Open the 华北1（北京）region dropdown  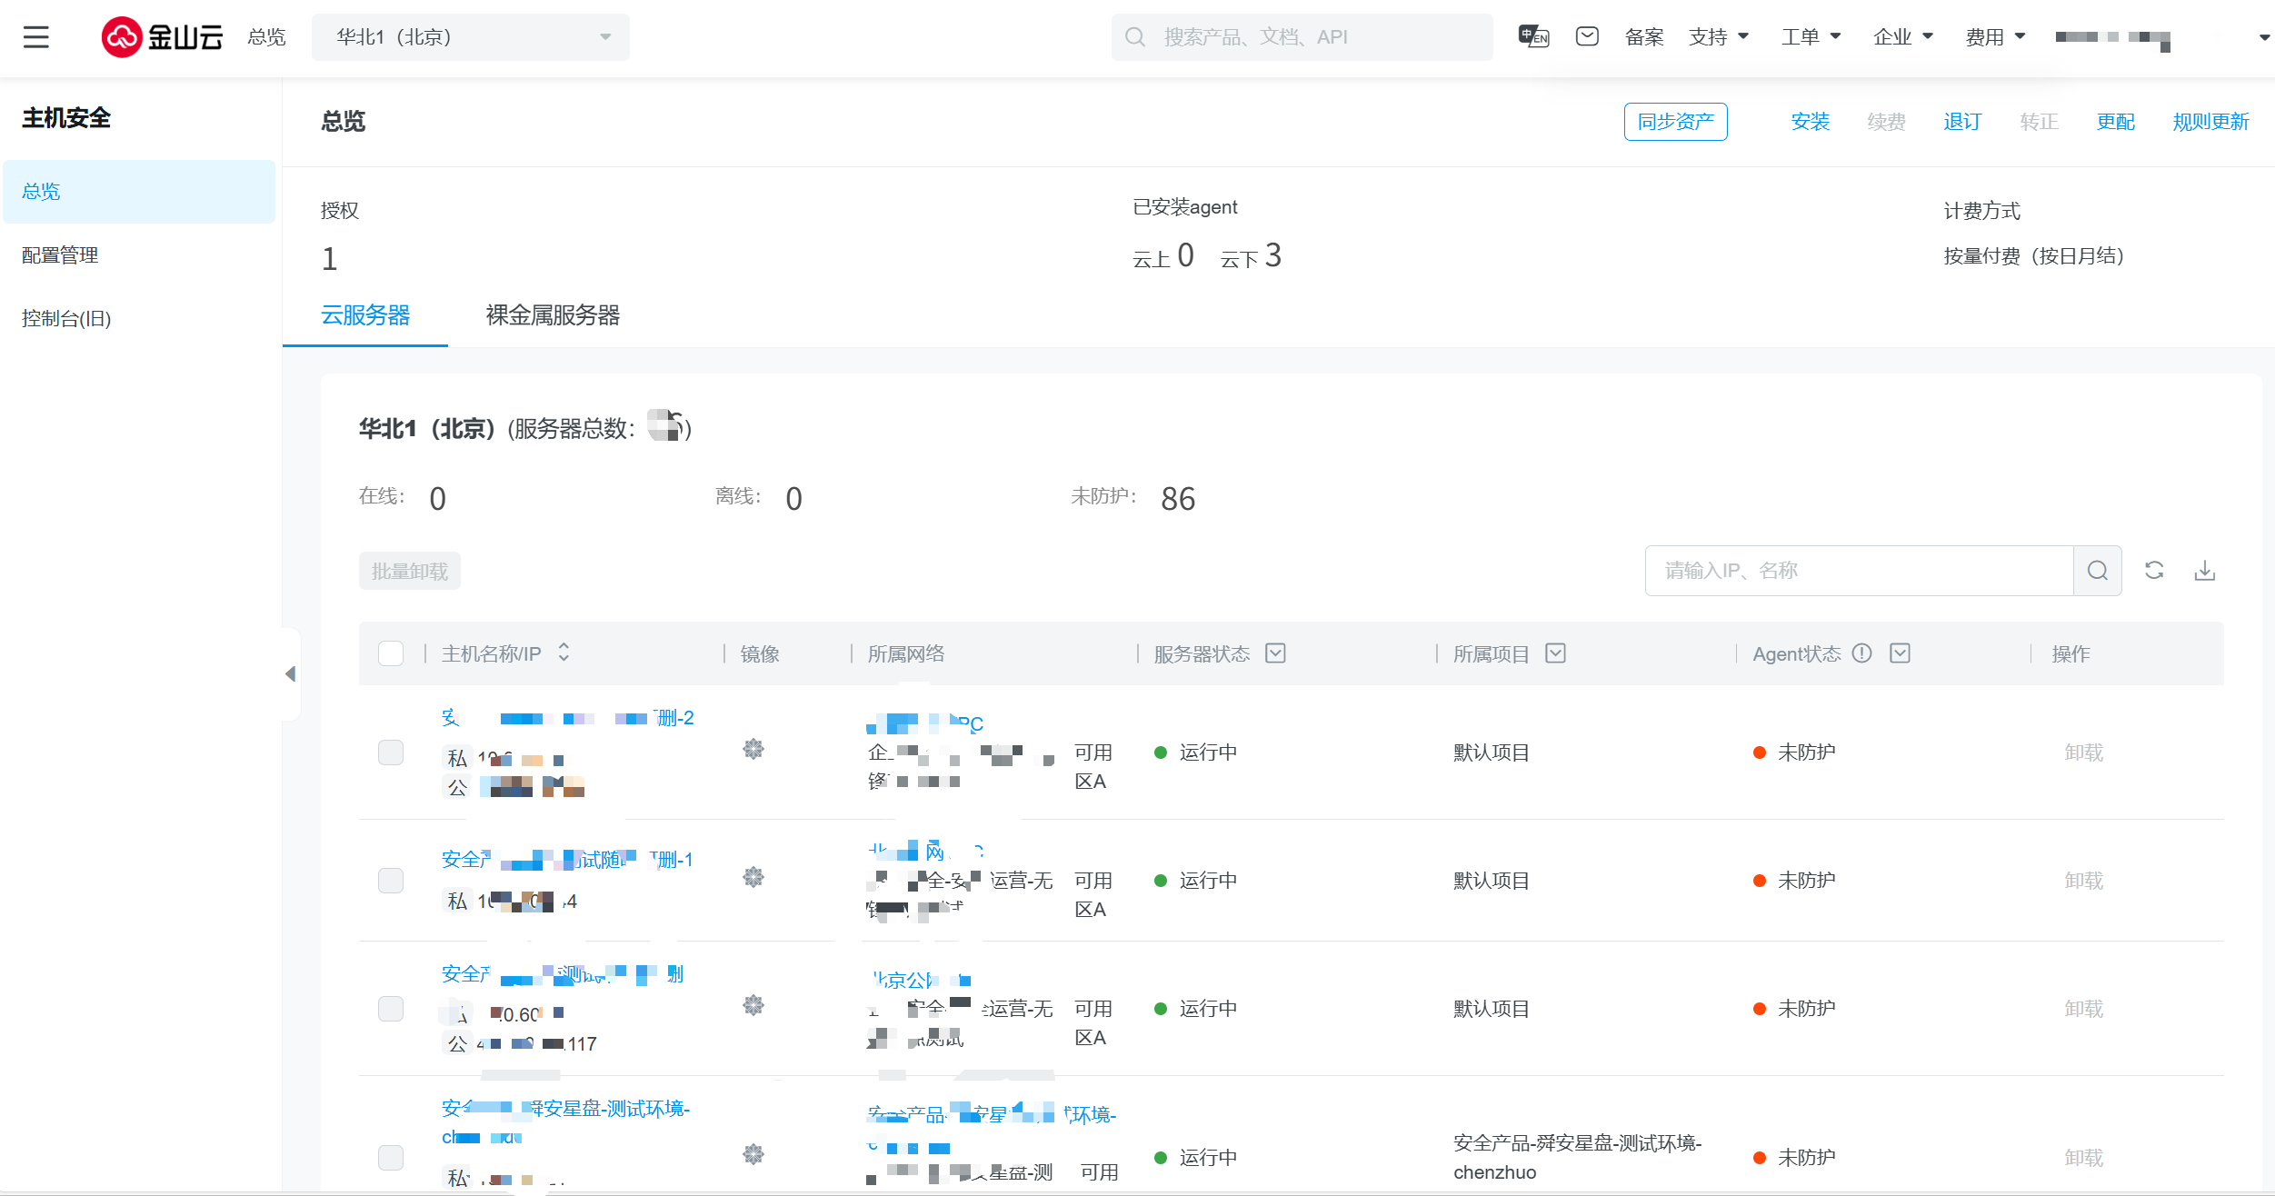470,37
